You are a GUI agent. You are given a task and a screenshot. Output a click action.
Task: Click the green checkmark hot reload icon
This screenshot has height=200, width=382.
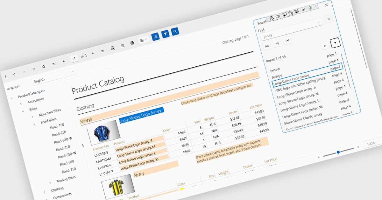[x=310, y=8]
